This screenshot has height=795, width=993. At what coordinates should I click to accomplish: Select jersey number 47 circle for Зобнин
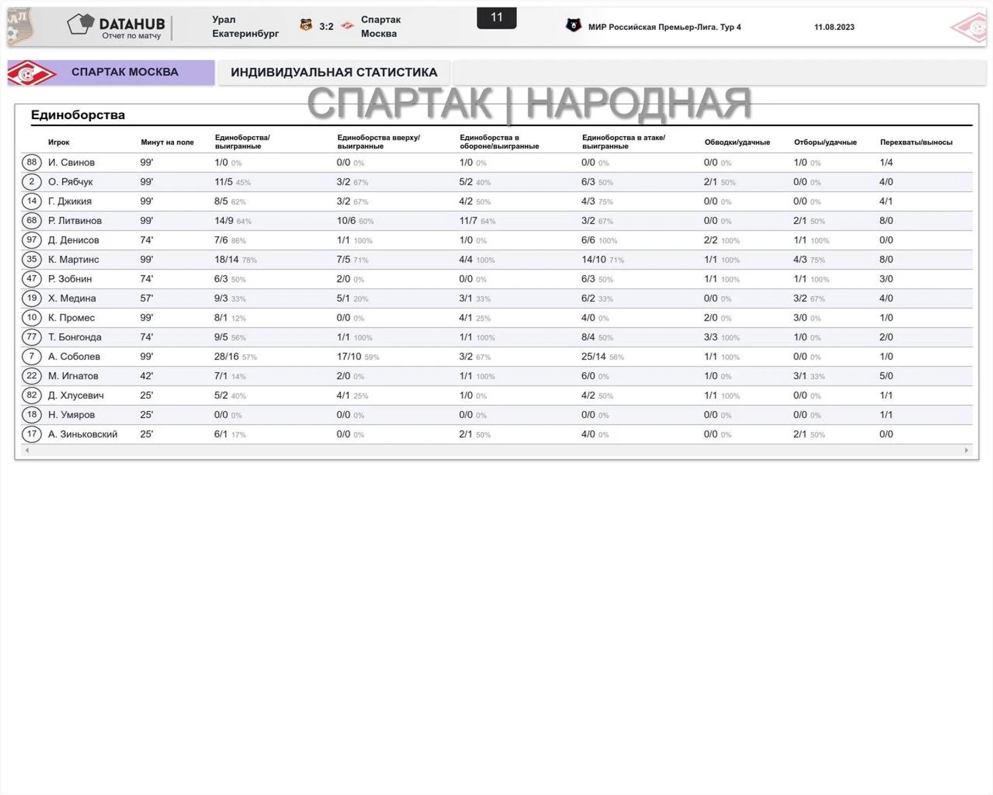tap(32, 278)
